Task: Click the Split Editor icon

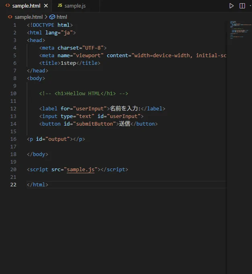Action: (242, 6)
